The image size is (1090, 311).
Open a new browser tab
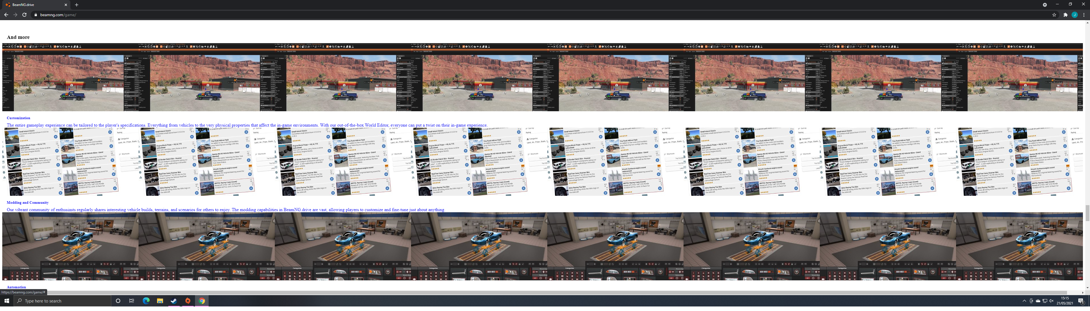point(77,5)
